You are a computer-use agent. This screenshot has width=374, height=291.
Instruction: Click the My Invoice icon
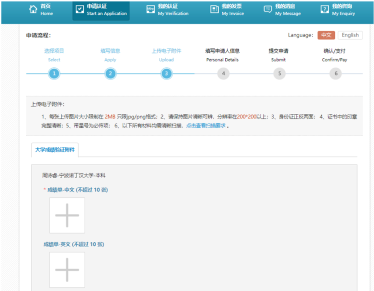pyautogui.click(x=214, y=10)
